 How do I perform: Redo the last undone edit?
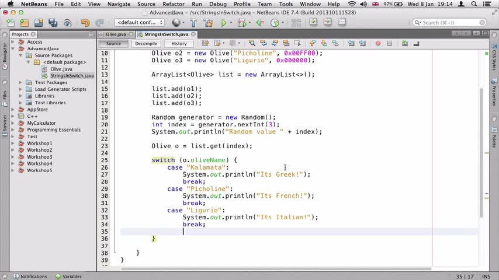point(99,23)
